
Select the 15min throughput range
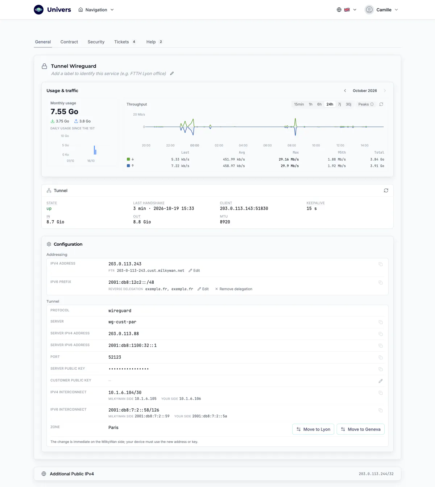pyautogui.click(x=299, y=104)
